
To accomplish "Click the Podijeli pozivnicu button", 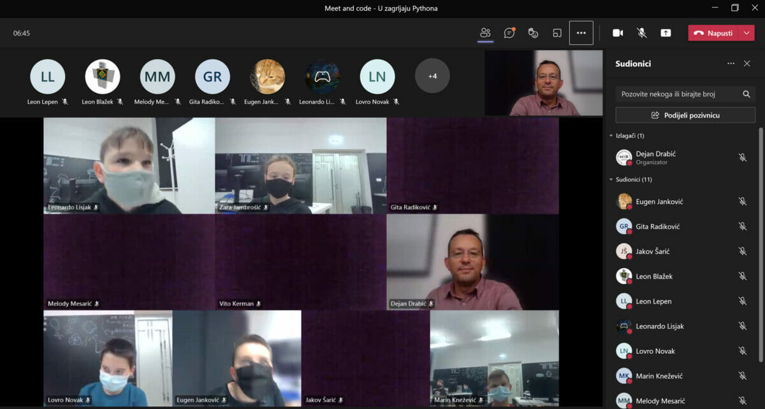I will pos(685,115).
